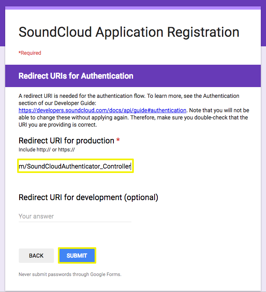Image resolution: width=266 pixels, height=292 pixels.
Task: Click the "Redirect URI for development (optional)" label
Action: pyautogui.click(x=88, y=197)
